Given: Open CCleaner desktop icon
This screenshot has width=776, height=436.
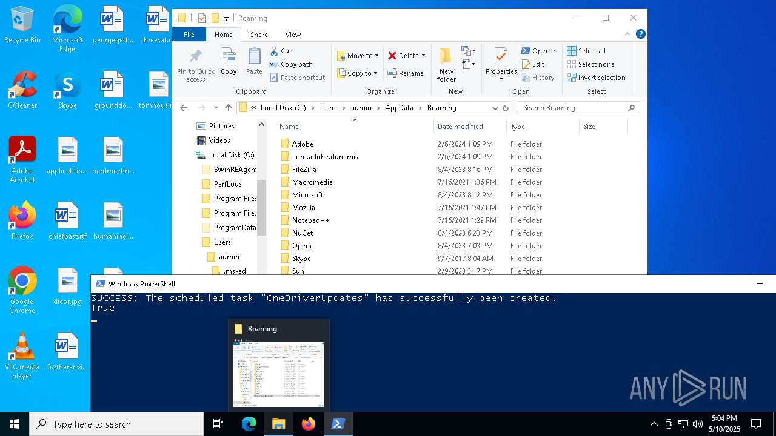Looking at the screenshot, I should tap(22, 91).
